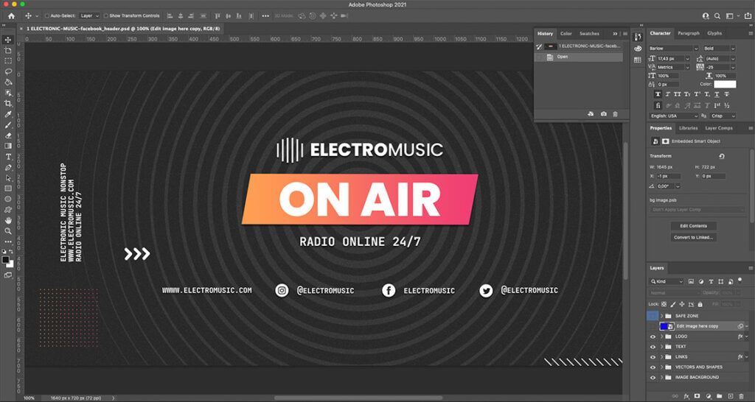
Task: Hide the IMAGE BACKGROUND layer group
Action: click(653, 378)
